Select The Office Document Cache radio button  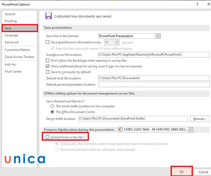pyautogui.click(x=52, y=112)
